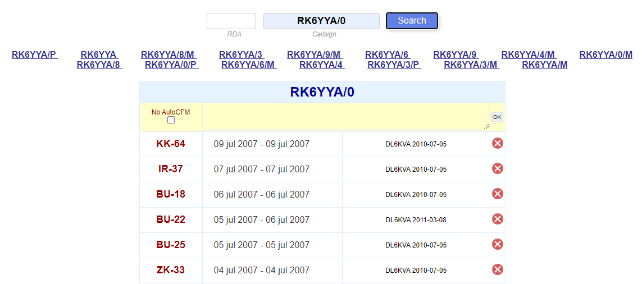Select the BU-22 RDA code
The height and width of the screenshot is (284, 642).
coord(171,219)
